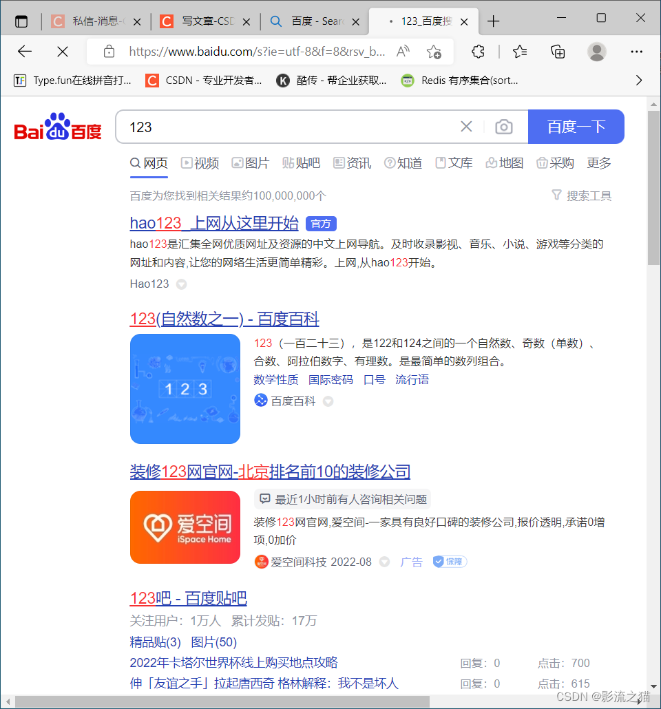
Task: Select the 图片 search category
Action: tap(250, 162)
